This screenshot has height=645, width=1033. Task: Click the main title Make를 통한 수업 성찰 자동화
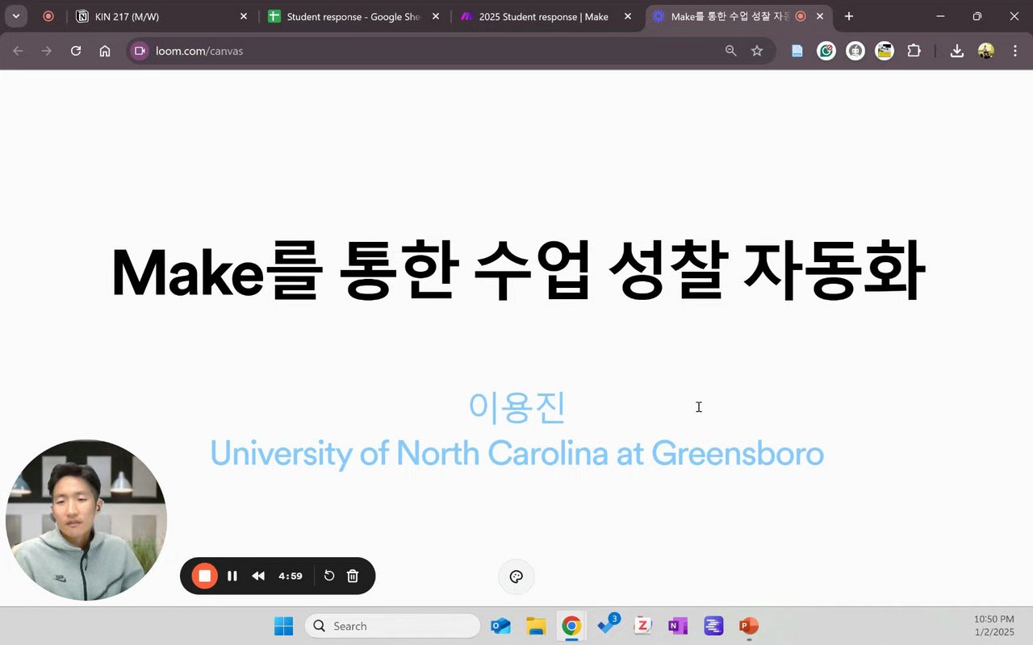coord(517,273)
